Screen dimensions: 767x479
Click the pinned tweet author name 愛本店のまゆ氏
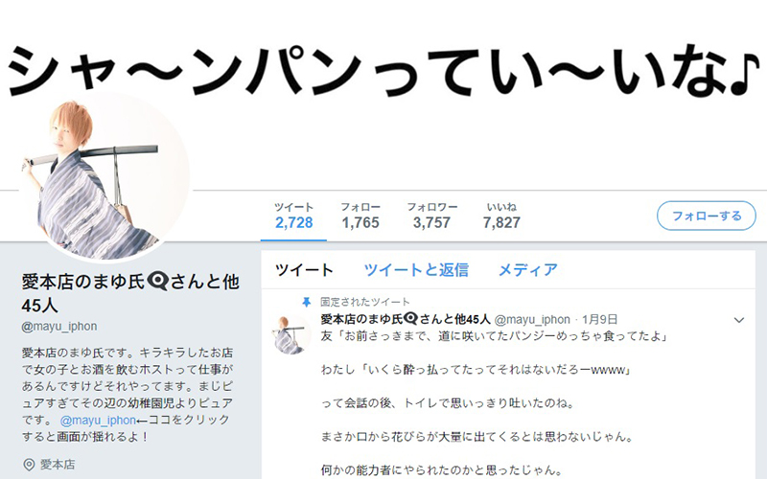pyautogui.click(x=362, y=319)
